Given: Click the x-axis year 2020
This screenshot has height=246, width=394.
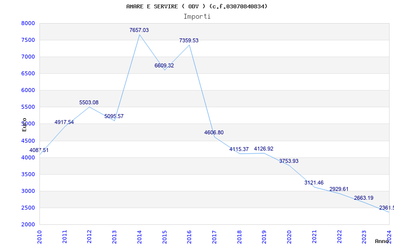Looking at the screenshot, I should click(289, 237).
